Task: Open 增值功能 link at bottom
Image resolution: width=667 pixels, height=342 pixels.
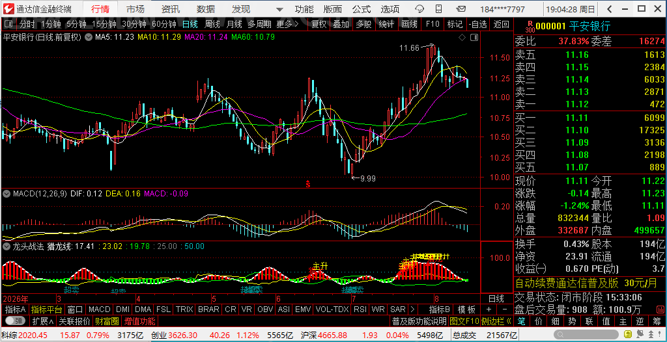Action: pos(139,321)
